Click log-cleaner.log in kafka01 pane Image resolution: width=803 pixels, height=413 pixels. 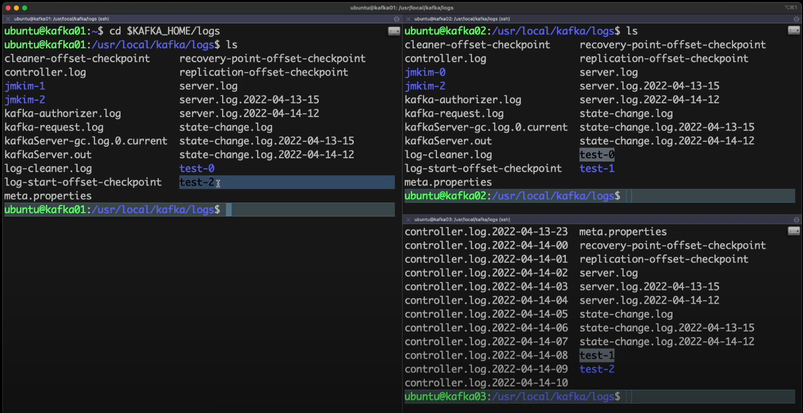[48, 168]
